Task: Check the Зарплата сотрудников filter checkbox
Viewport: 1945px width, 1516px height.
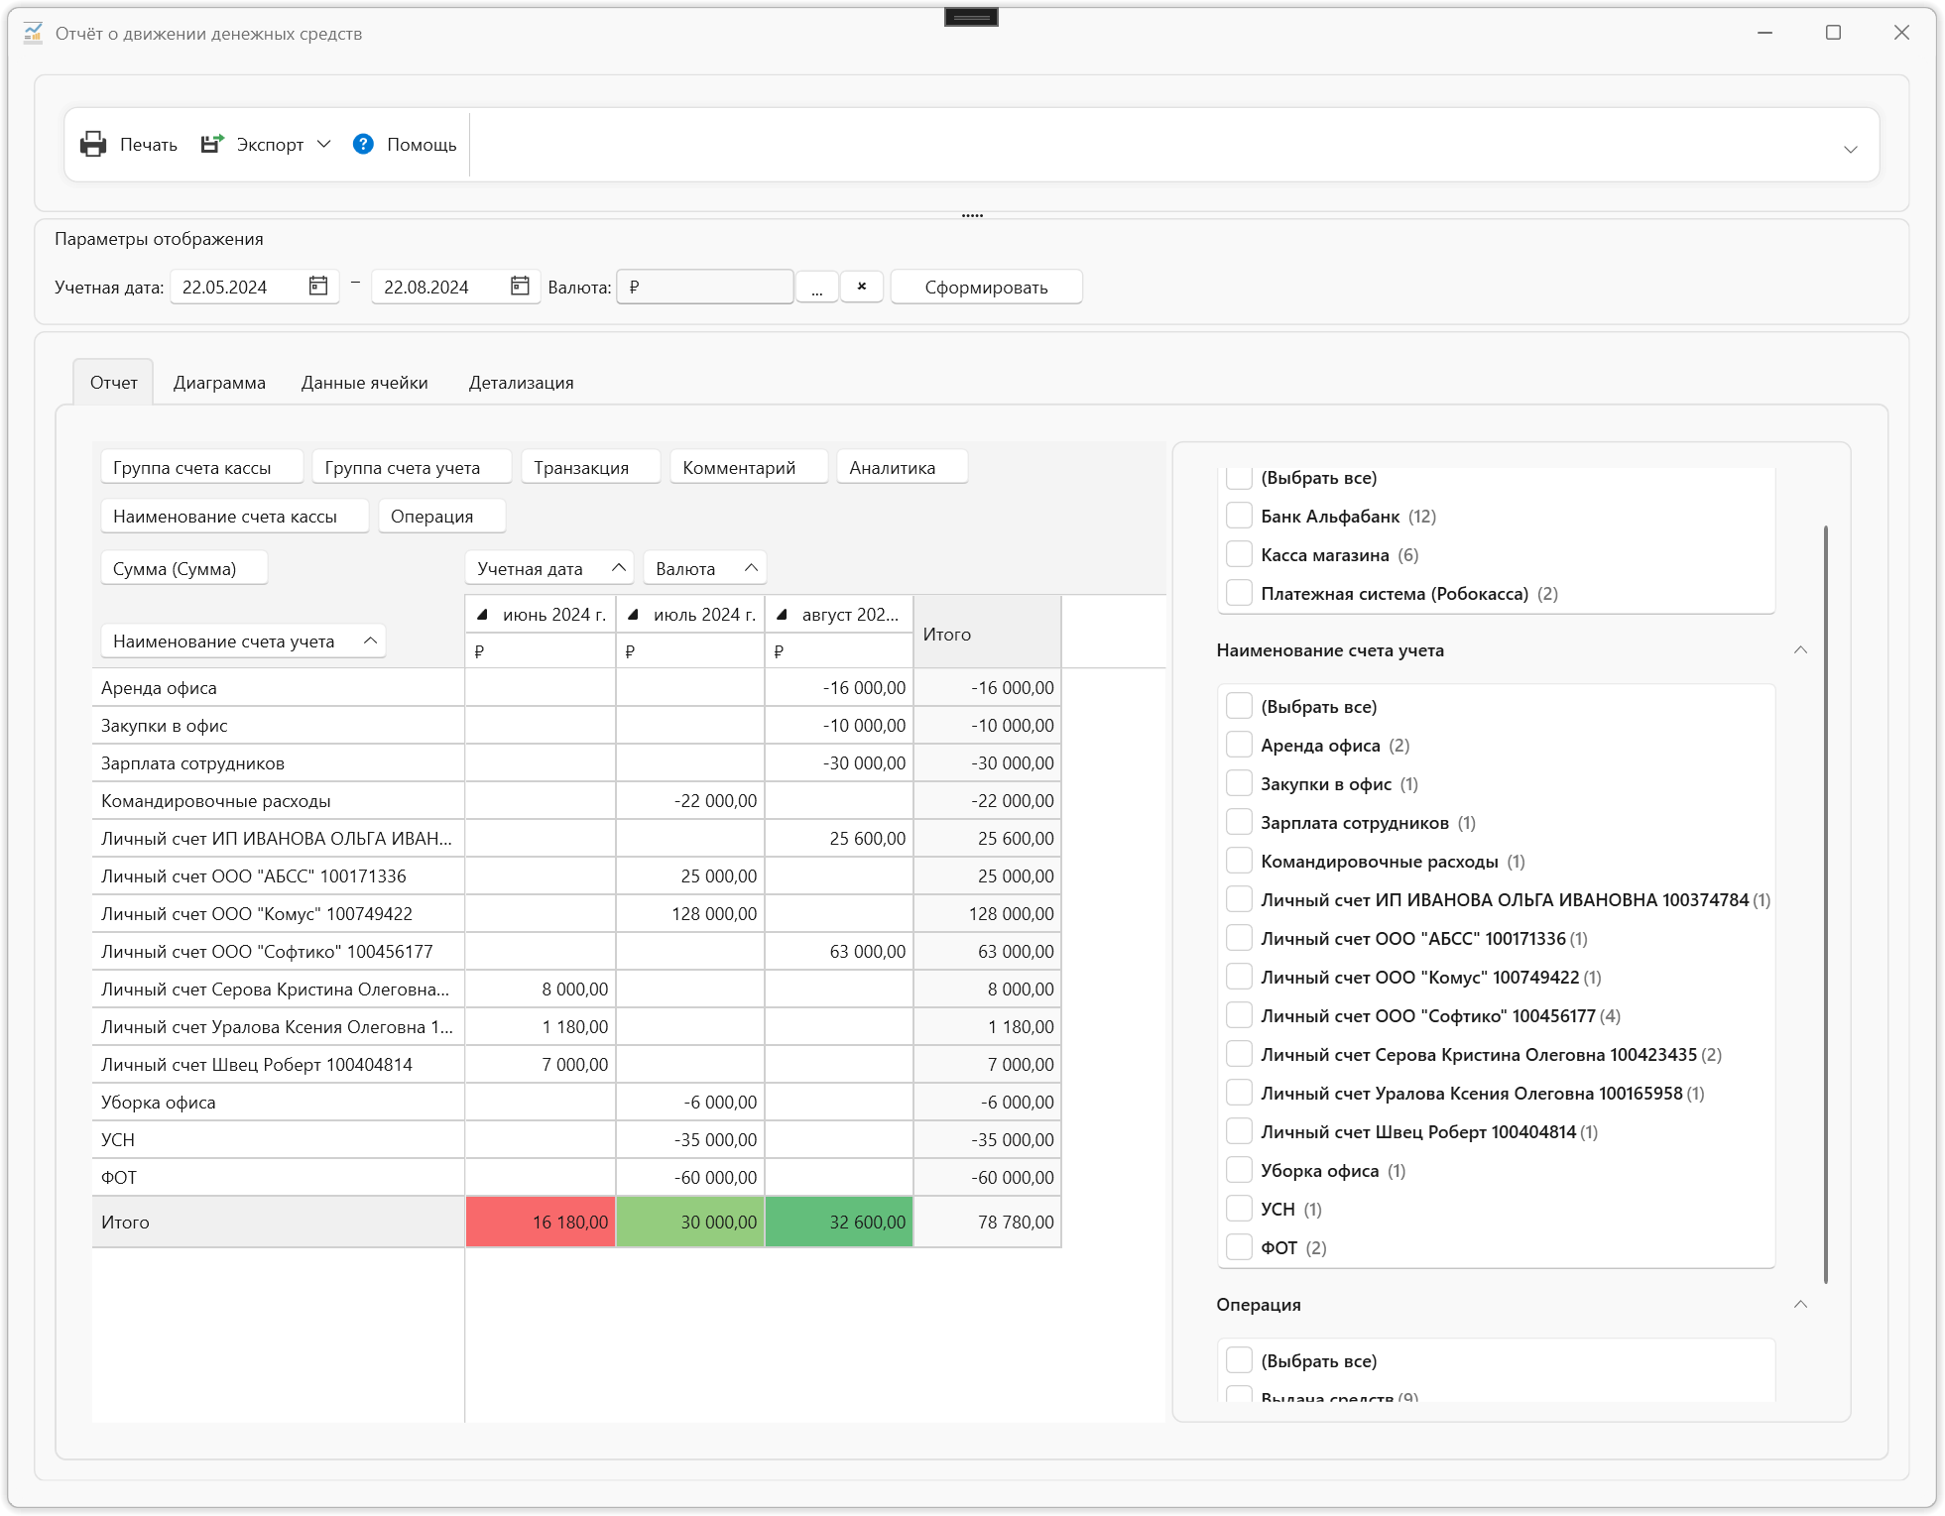Action: [1239, 822]
